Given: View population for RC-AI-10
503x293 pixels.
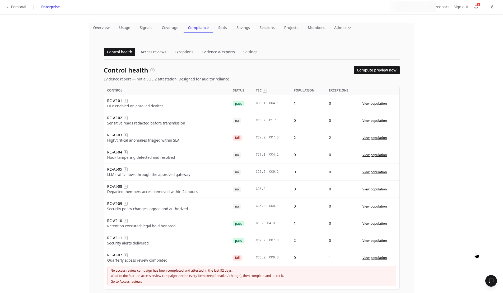Looking at the screenshot, I should (x=374, y=223).
